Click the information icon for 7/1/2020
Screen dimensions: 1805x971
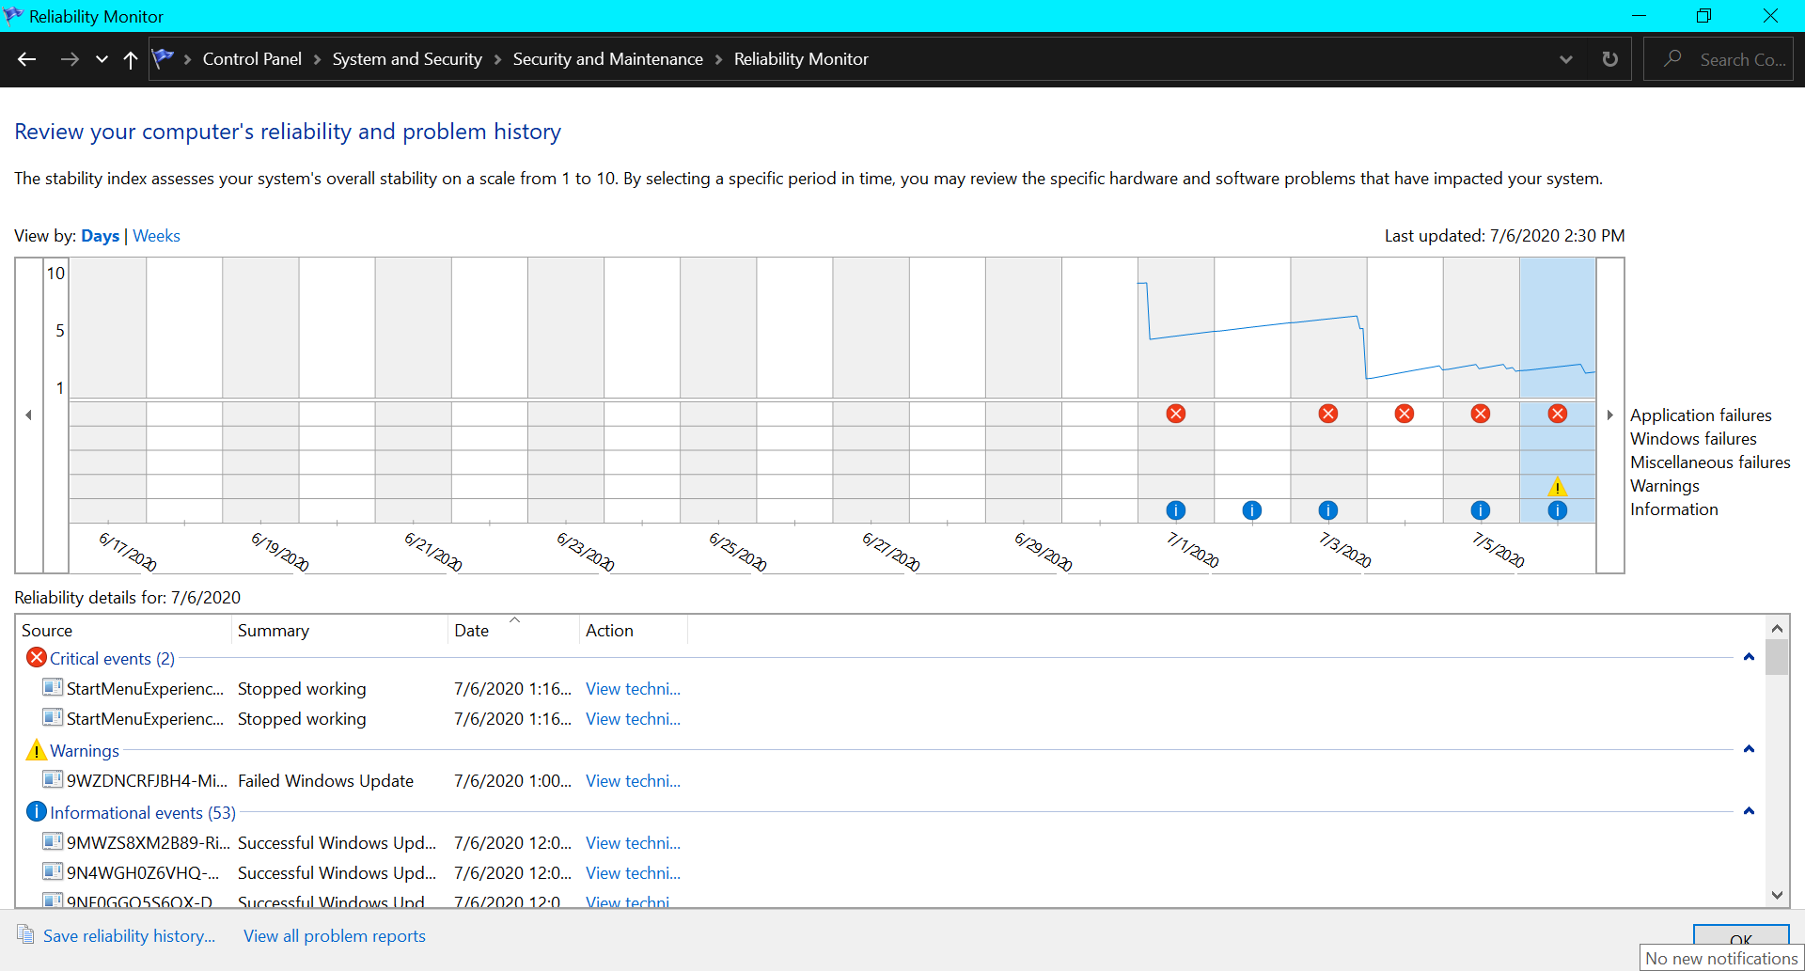coord(1176,510)
